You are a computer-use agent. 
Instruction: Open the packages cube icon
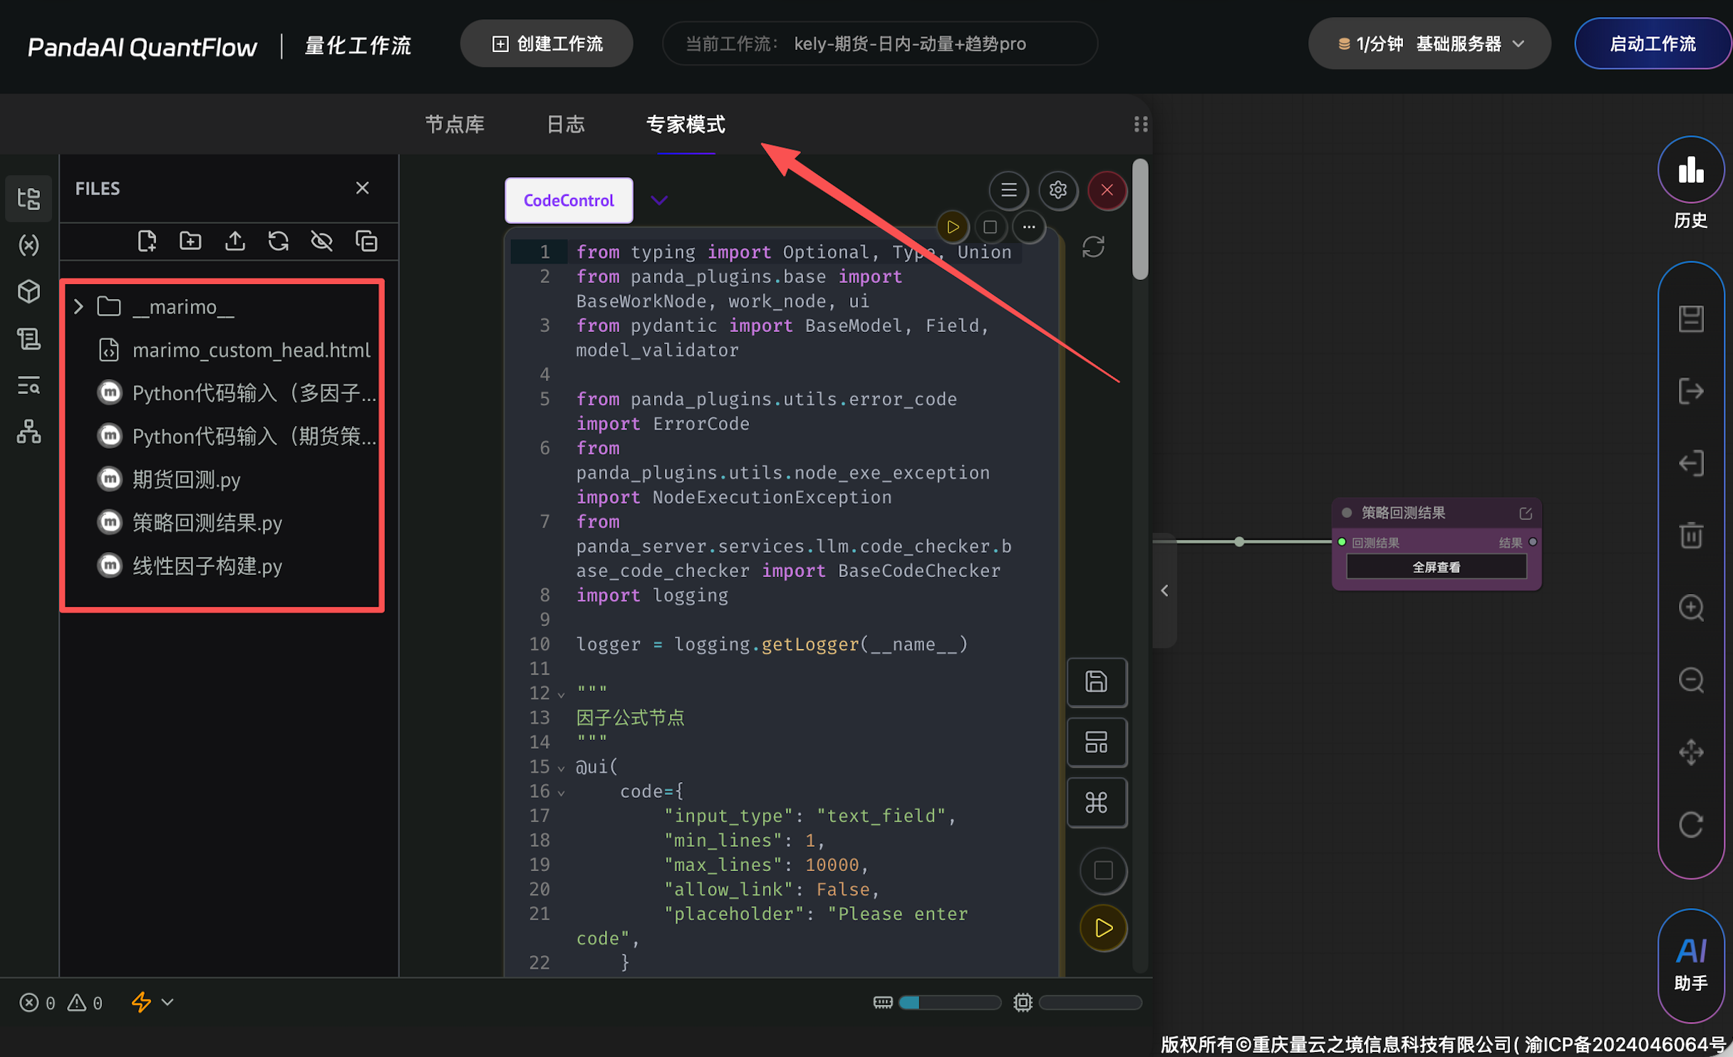pos(29,291)
